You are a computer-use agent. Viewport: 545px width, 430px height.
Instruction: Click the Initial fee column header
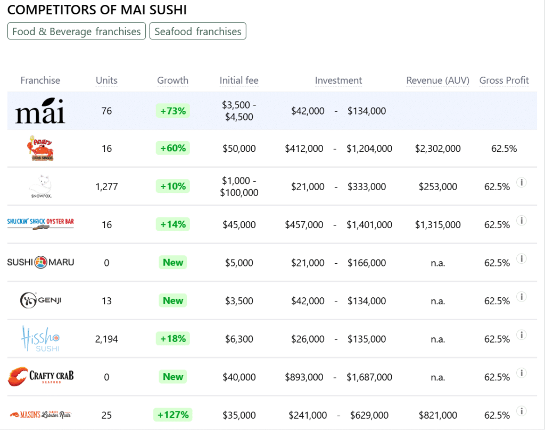[239, 80]
